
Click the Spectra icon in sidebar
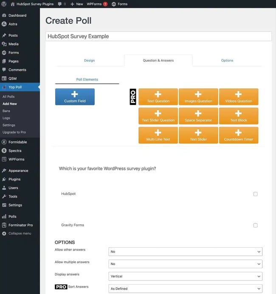point(4,150)
